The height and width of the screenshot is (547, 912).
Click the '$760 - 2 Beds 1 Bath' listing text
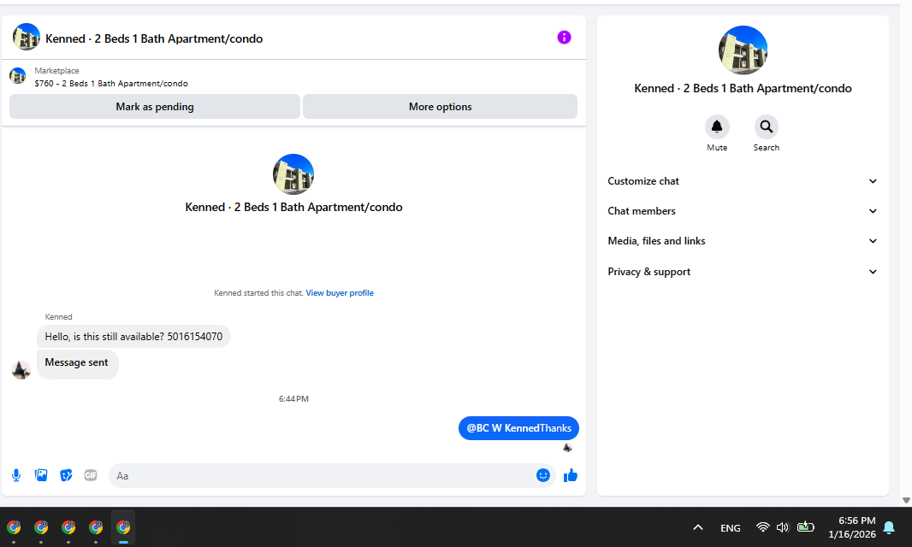pyautogui.click(x=111, y=83)
